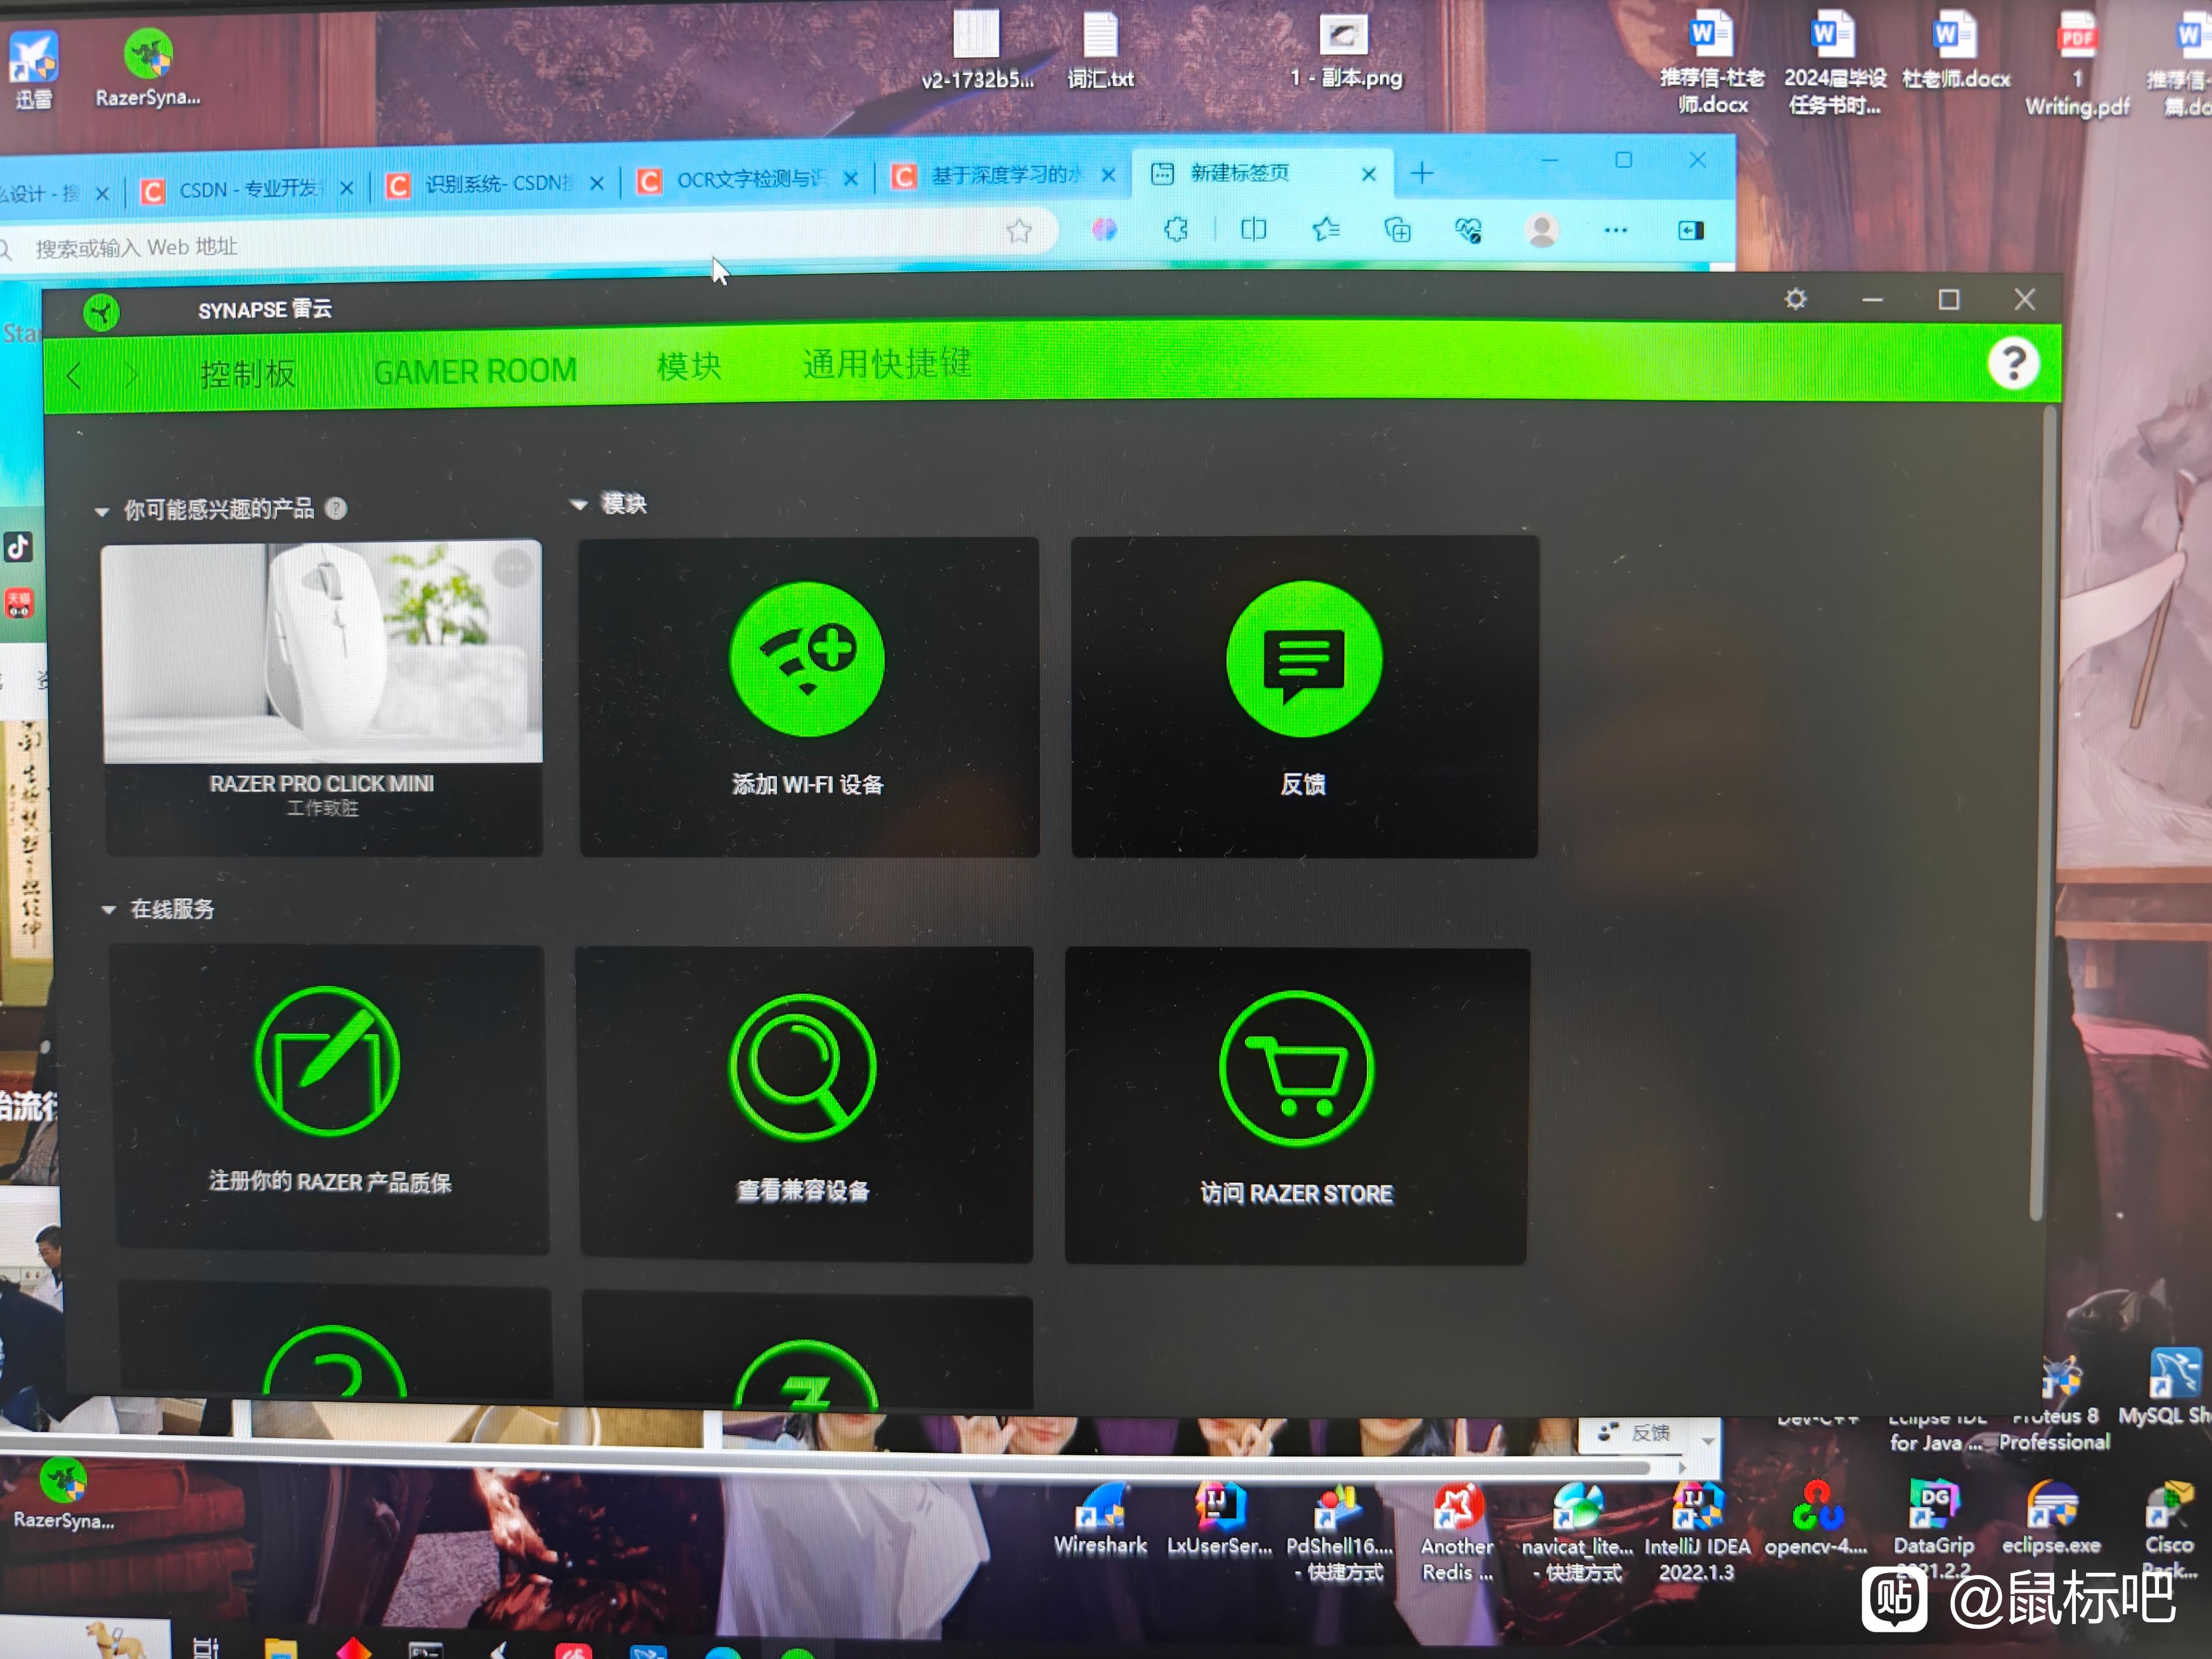Open RazerSynapse desktop shortcut at top
This screenshot has width=2212, height=1659.
coord(148,68)
